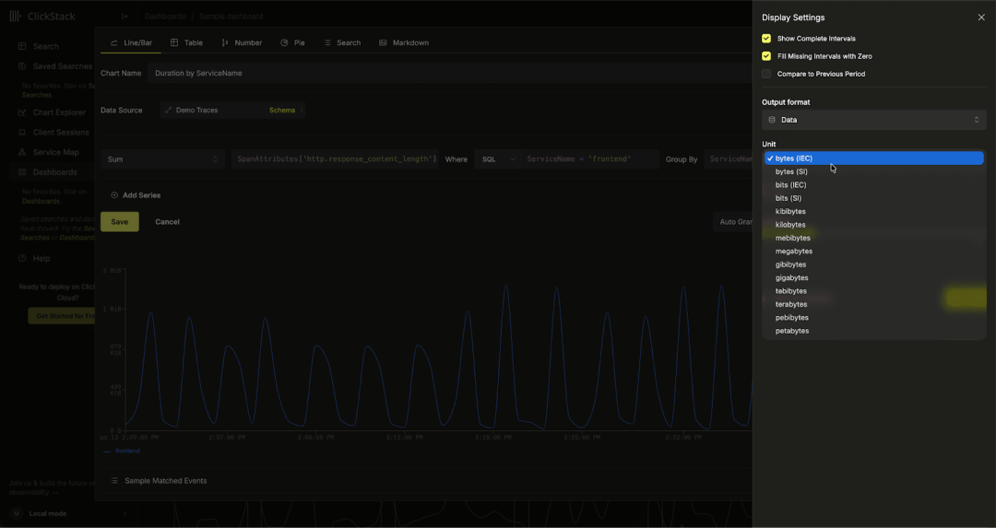Switch to the Table tab
This screenshot has width=996, height=528.
point(186,43)
